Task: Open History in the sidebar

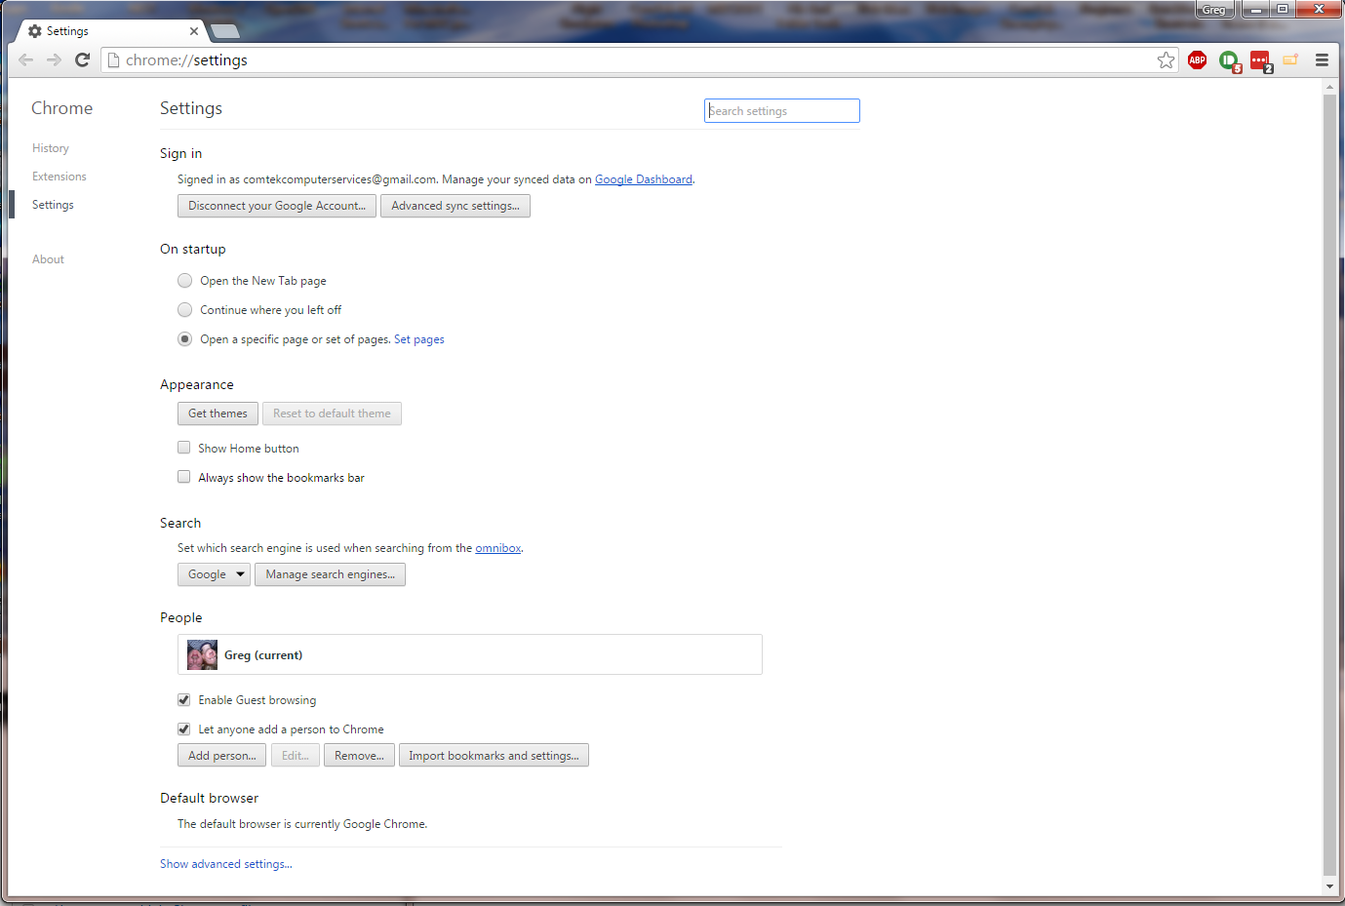Action: point(51,148)
